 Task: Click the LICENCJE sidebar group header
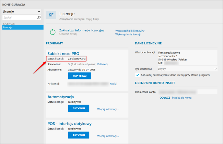[9, 24]
